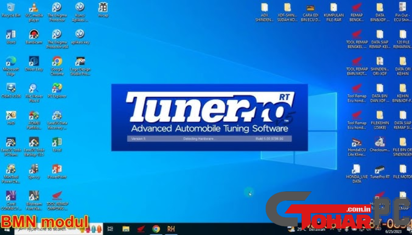412x235 pixels.
Task: Launch VLC media player from desktop
Action: coord(34,12)
